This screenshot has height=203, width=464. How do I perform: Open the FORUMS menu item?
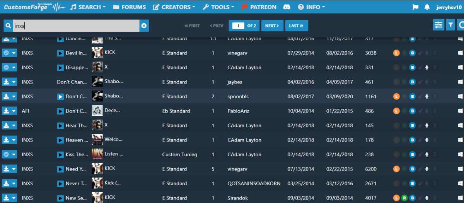130,7
